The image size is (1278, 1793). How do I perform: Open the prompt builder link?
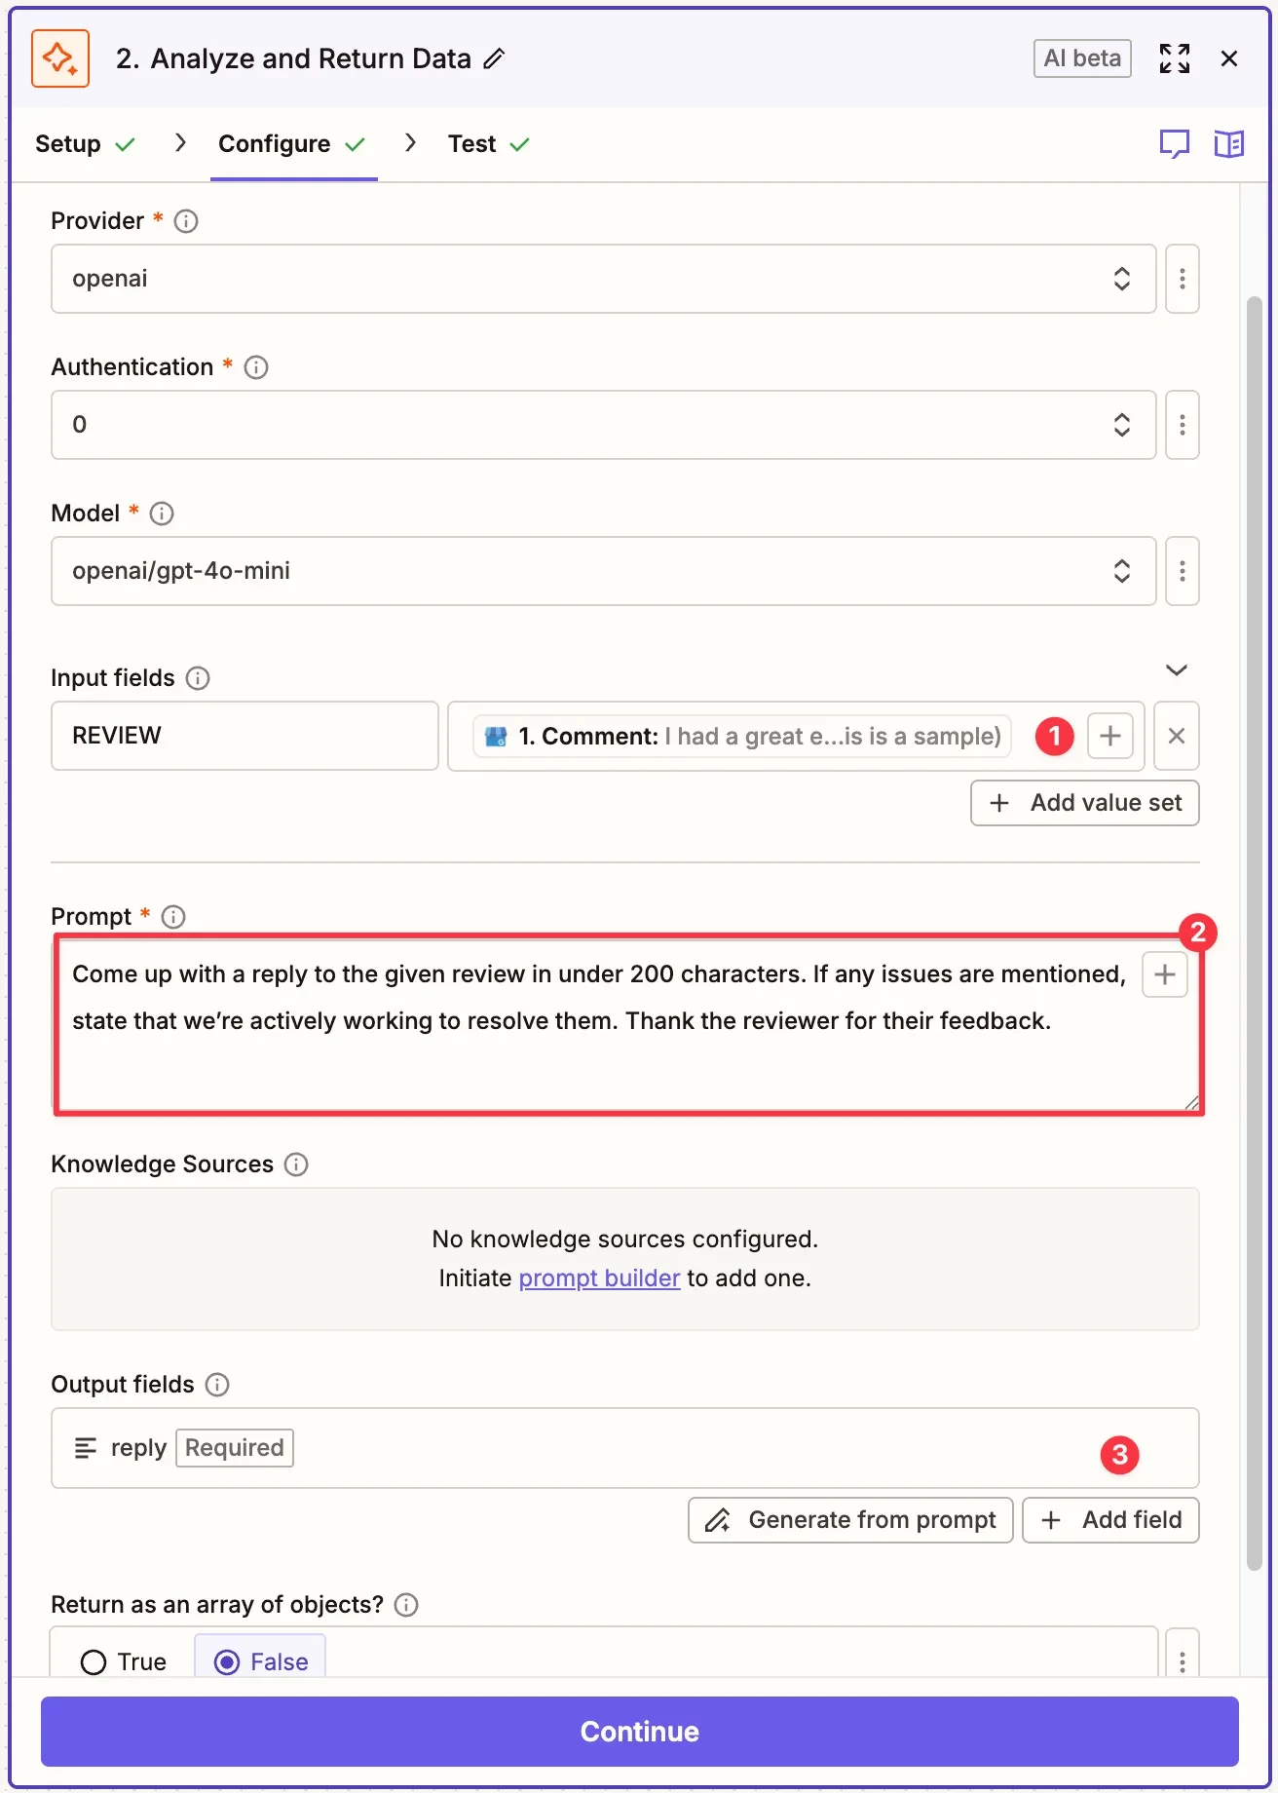pyautogui.click(x=599, y=1278)
